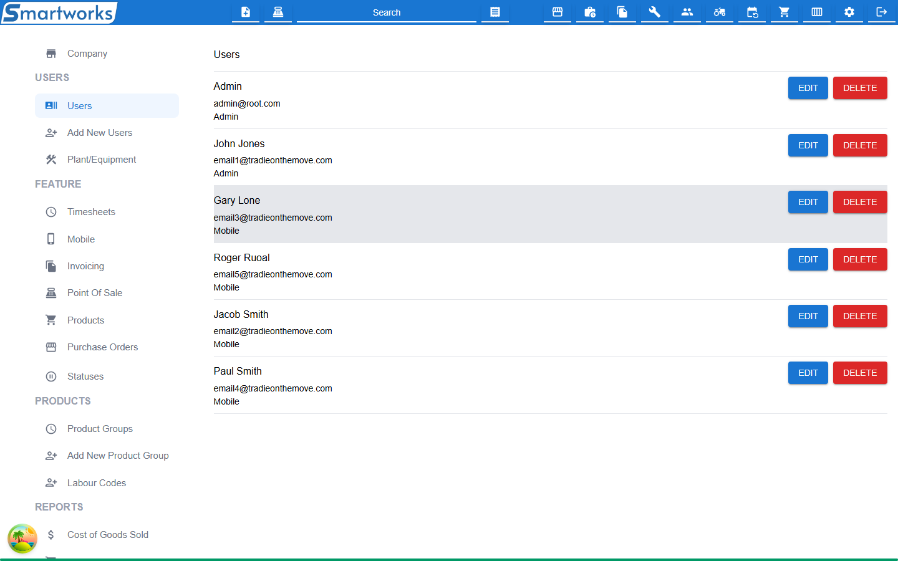Image resolution: width=898 pixels, height=561 pixels.
Task: Click the Products cart icon in sidebar
Action: 51,320
